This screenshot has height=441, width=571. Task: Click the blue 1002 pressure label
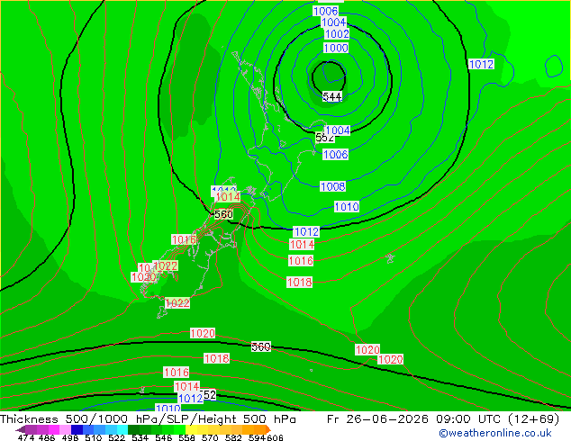(337, 34)
